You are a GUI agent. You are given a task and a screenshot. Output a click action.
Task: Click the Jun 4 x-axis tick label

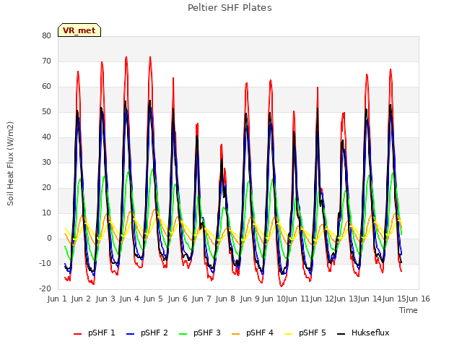(129, 299)
